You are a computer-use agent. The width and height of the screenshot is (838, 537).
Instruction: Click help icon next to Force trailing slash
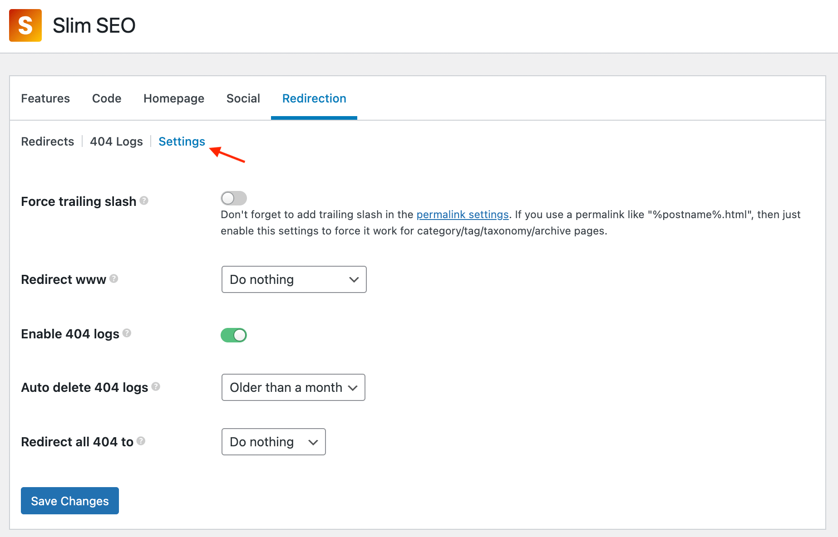tap(144, 200)
